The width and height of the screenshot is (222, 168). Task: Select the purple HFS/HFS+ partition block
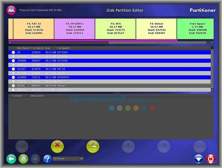click(x=74, y=29)
